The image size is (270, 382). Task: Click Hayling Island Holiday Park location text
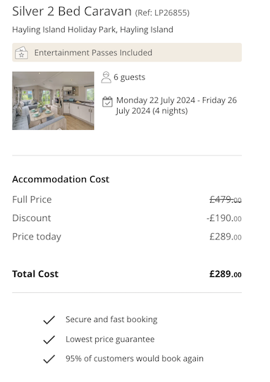pos(92,30)
